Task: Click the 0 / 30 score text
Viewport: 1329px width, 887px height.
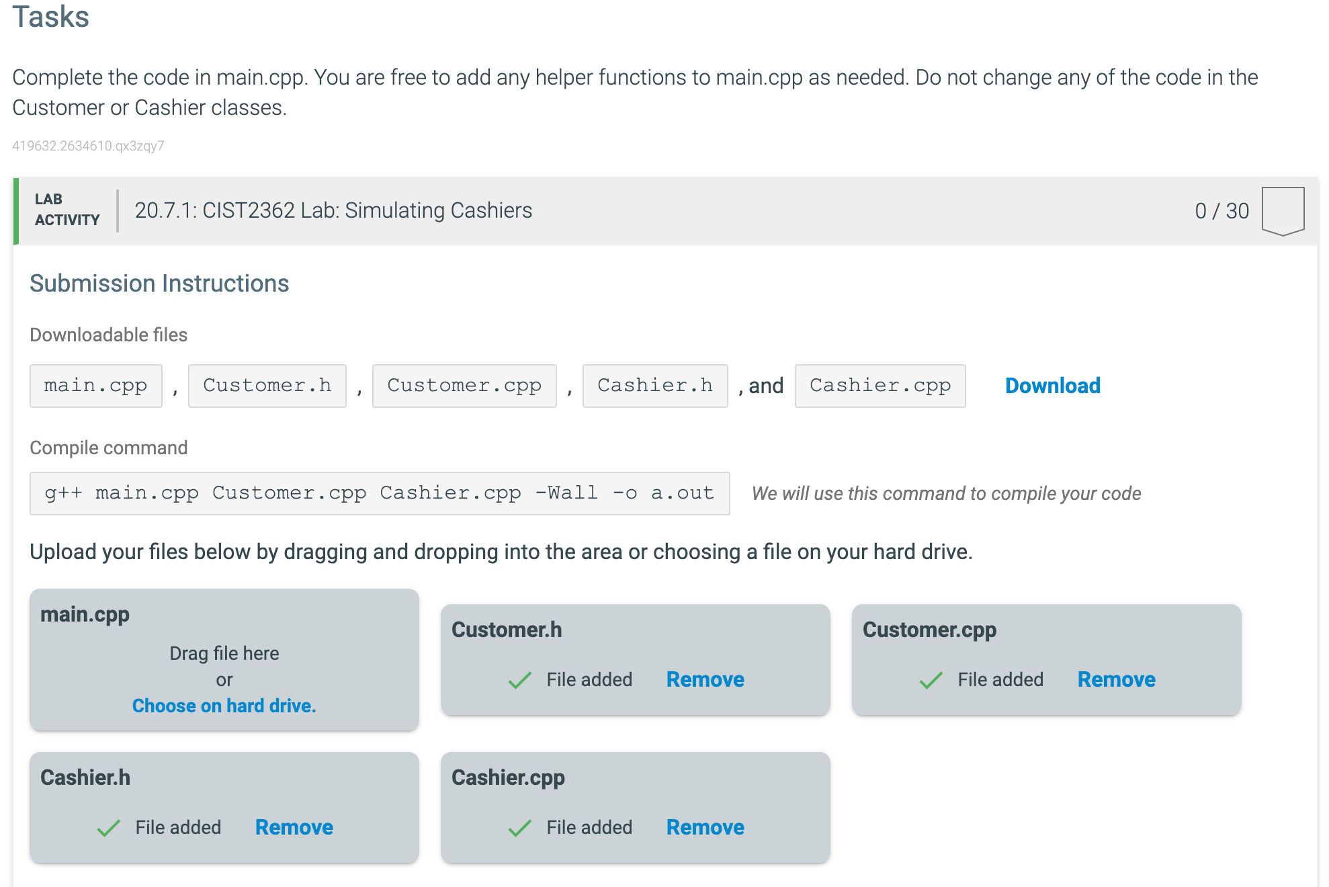Action: (x=1221, y=211)
